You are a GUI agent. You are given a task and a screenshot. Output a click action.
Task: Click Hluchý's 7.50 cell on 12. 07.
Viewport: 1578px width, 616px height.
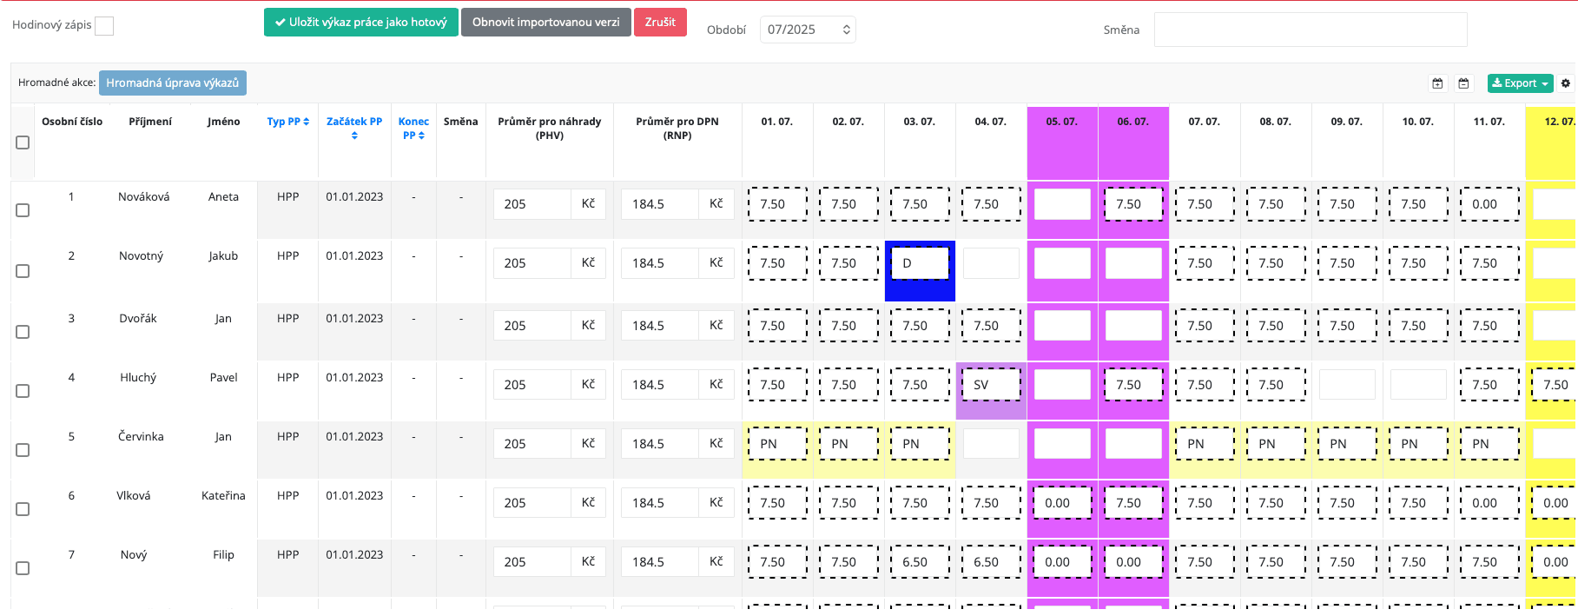click(x=1555, y=385)
